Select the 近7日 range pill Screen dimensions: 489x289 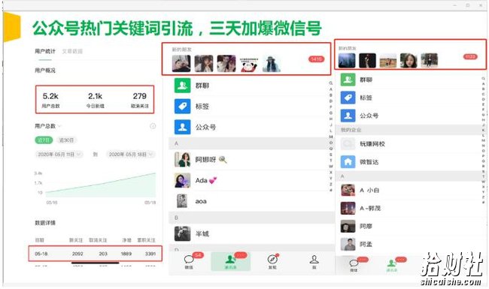[x=44, y=140]
